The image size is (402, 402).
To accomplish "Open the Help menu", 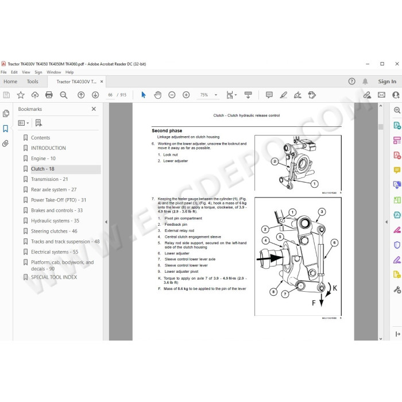I will [69, 72].
